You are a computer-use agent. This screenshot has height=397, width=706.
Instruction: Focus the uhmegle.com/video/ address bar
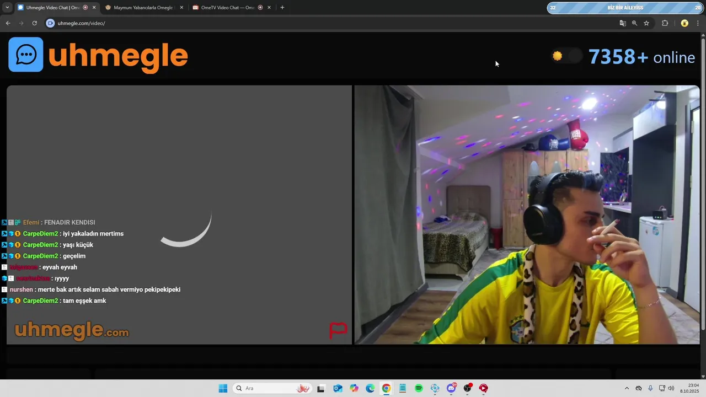pos(331,23)
